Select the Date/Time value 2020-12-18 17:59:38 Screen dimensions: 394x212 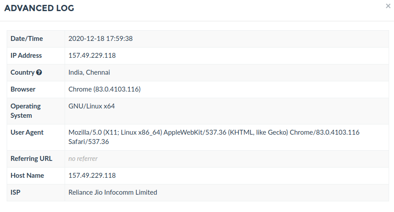(101, 39)
